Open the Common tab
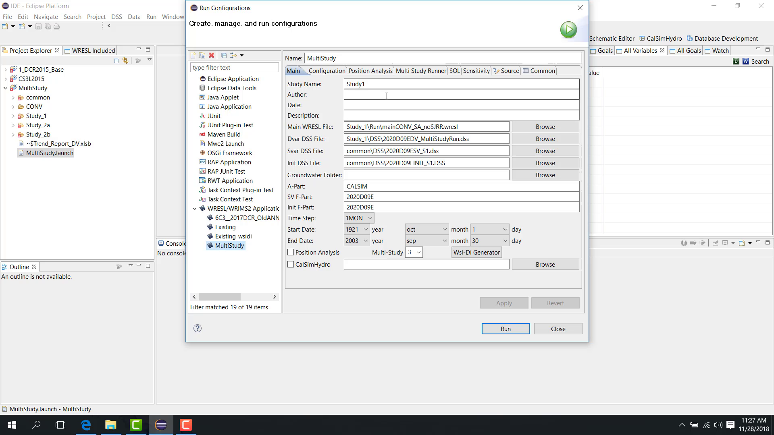 539,70
